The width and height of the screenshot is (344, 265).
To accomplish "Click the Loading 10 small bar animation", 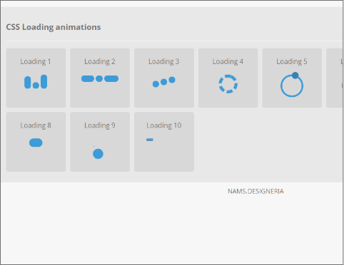I will [150, 140].
